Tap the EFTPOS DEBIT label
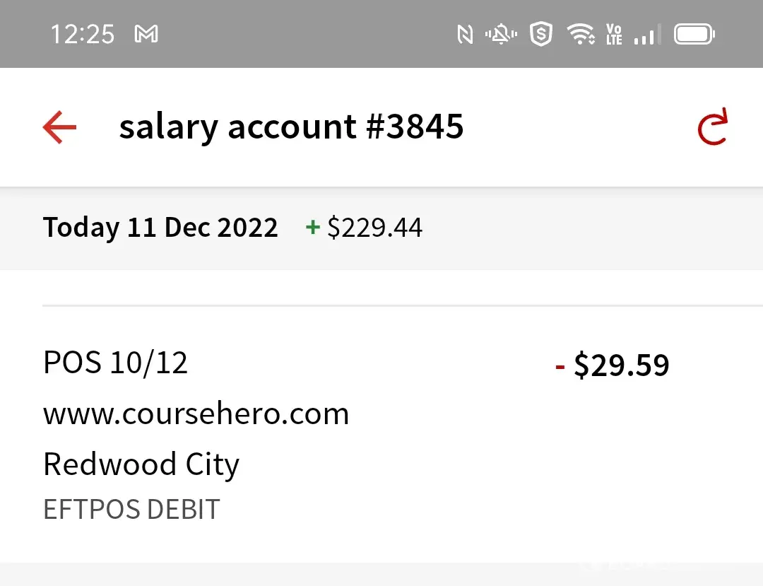Screen dimensions: 763x586 tap(131, 510)
